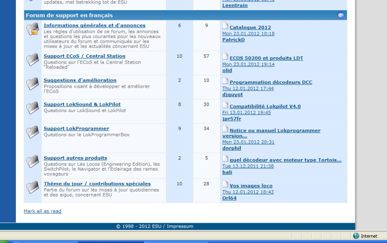Open Informations générales et d'annonces forum
Image resolution: width=387 pixels, height=243 pixels.
point(94,25)
